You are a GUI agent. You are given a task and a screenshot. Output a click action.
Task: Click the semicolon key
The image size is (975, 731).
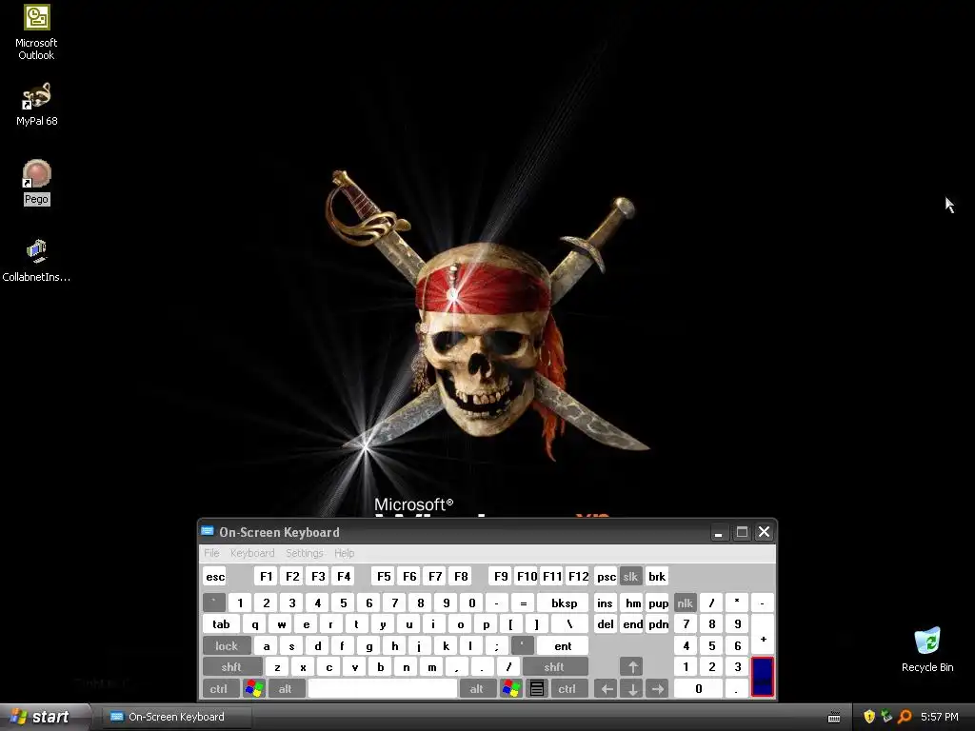click(496, 646)
